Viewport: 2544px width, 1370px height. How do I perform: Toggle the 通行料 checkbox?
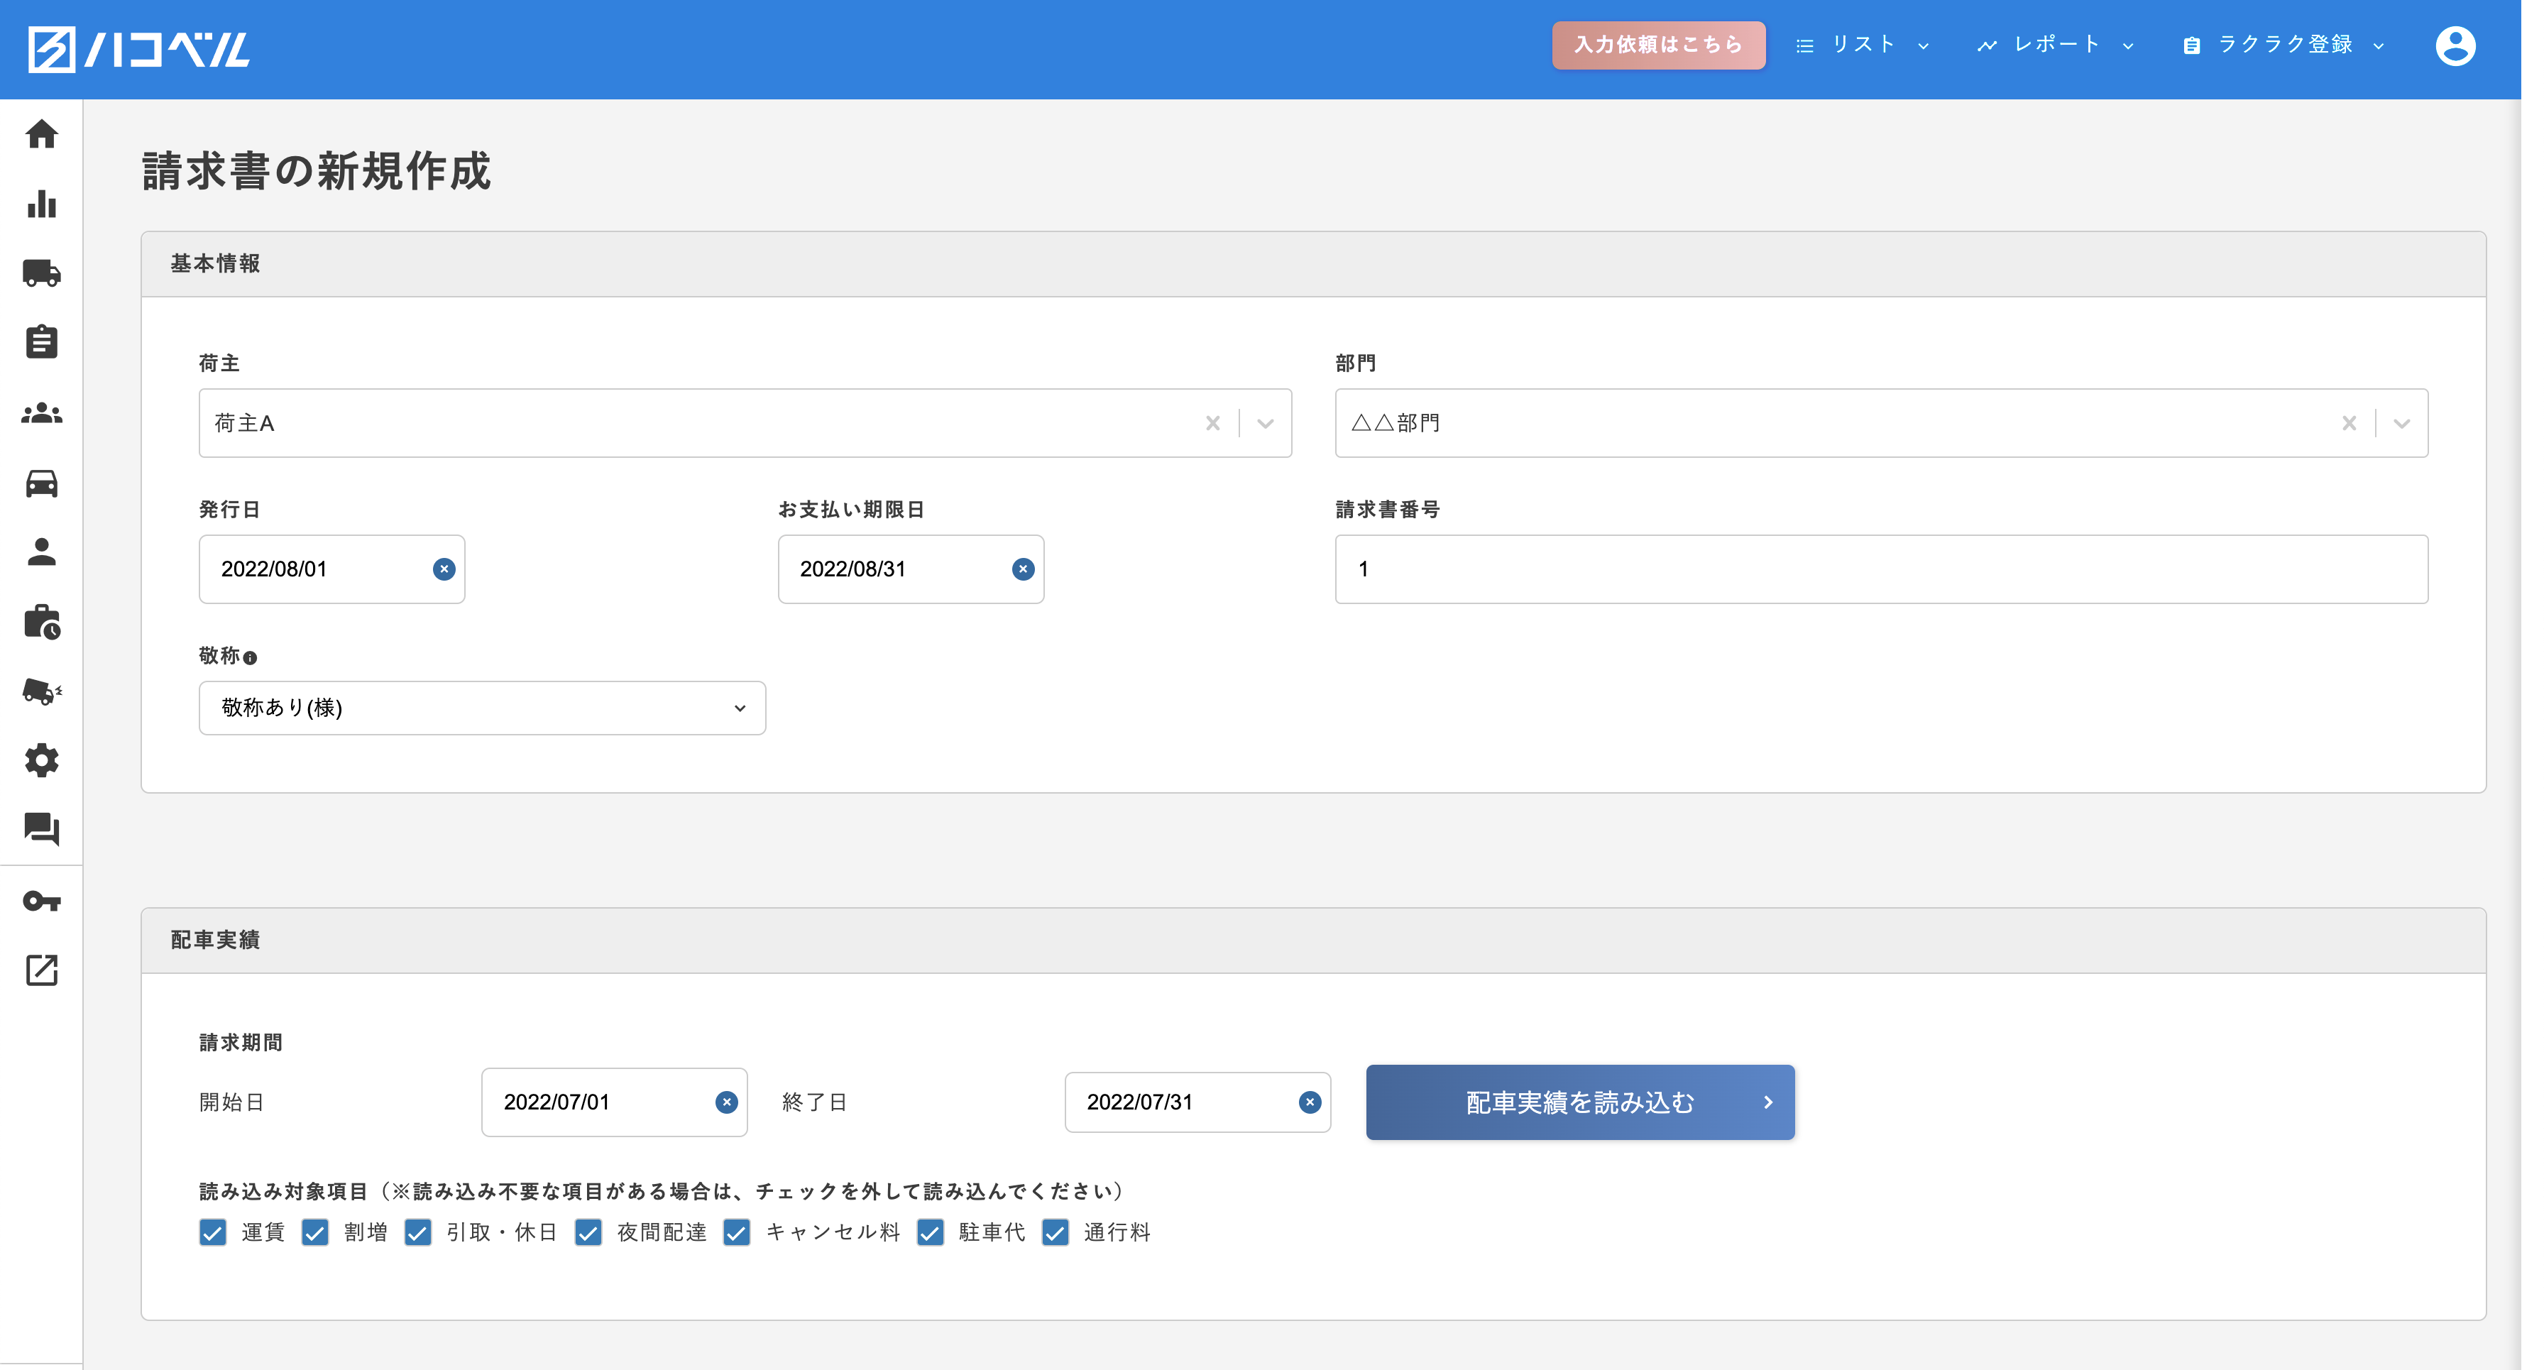point(1055,1232)
